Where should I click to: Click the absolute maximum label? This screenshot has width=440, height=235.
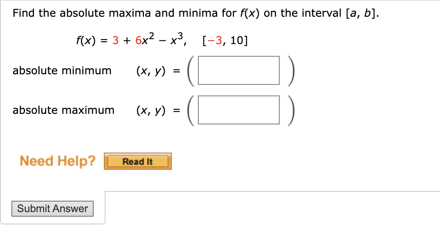63,110
